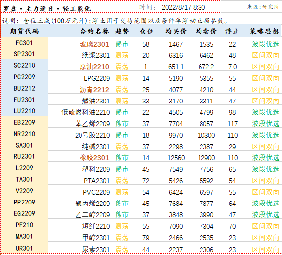Select average buy price 12560 for 橡胶2301

[176, 158]
